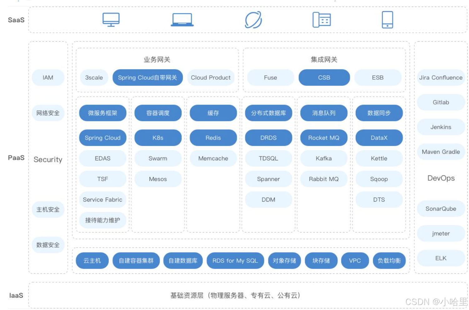This screenshot has height=310, width=469.
Task: Click the planet browser icon in SaaS row
Action: pos(253,20)
